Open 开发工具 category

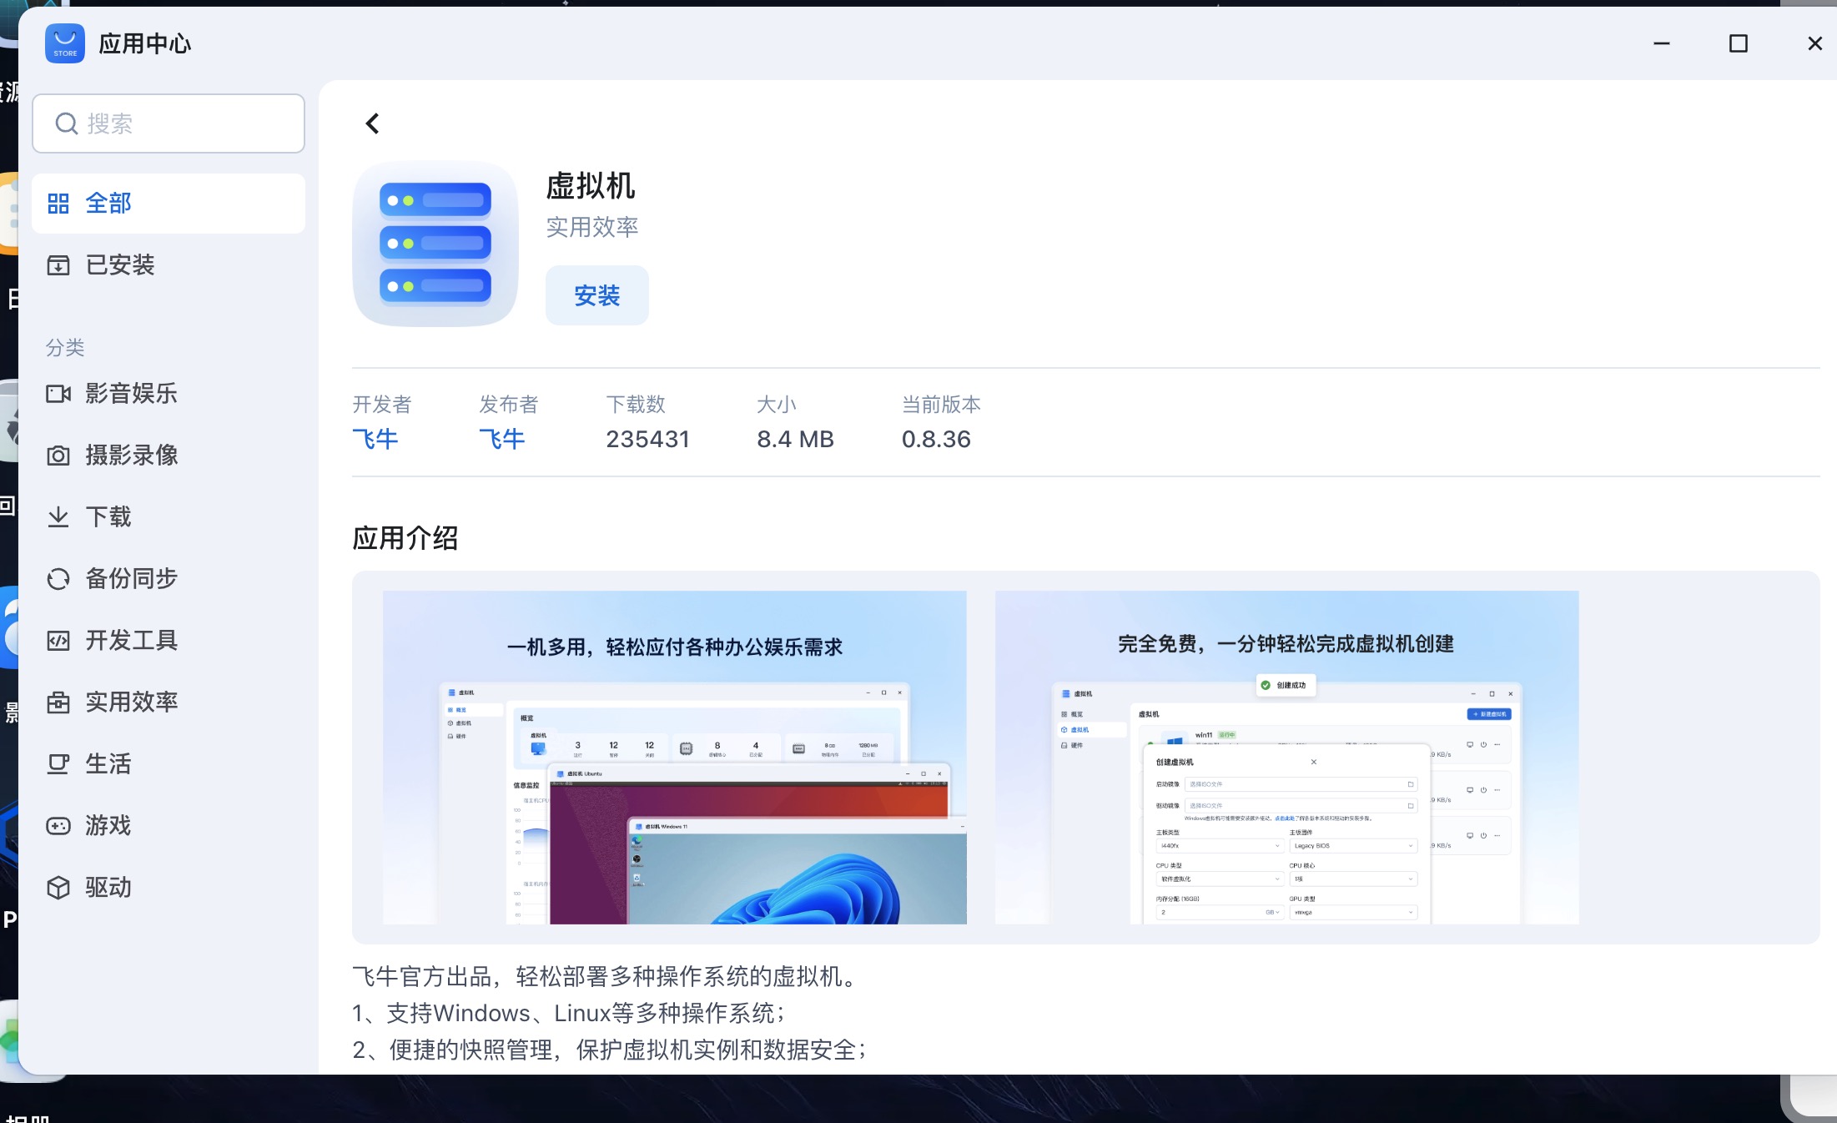pyautogui.click(x=169, y=641)
